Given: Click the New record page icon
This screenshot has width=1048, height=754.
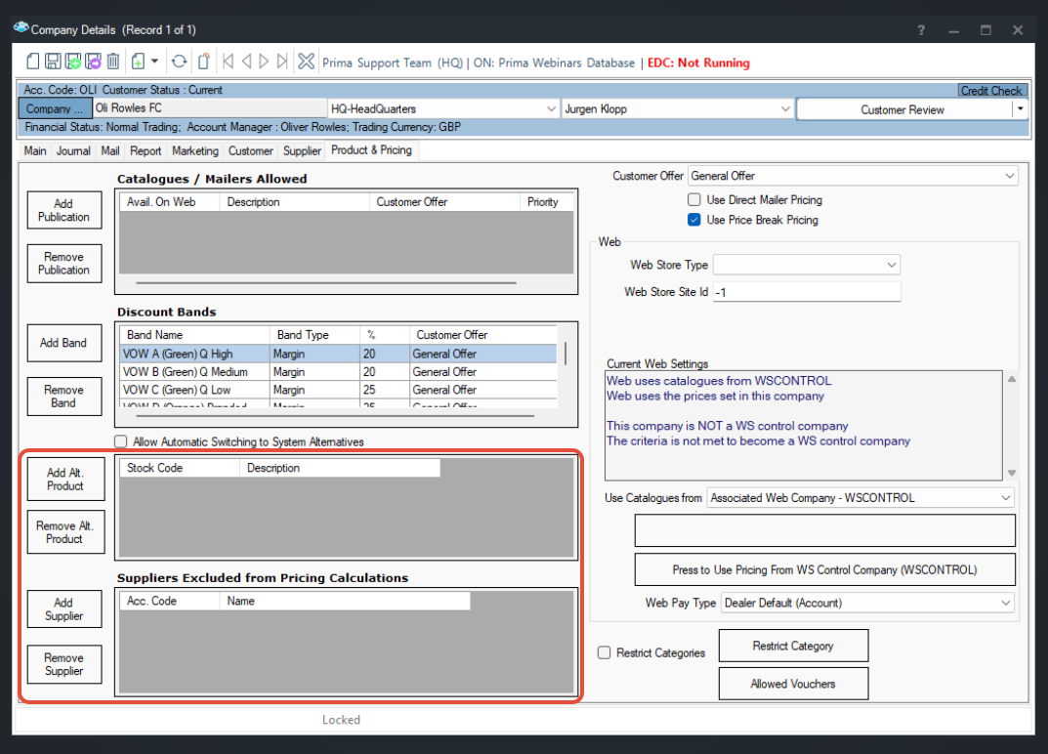Looking at the screenshot, I should pos(33,62).
